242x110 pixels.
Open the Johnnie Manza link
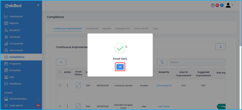(x=164, y=85)
